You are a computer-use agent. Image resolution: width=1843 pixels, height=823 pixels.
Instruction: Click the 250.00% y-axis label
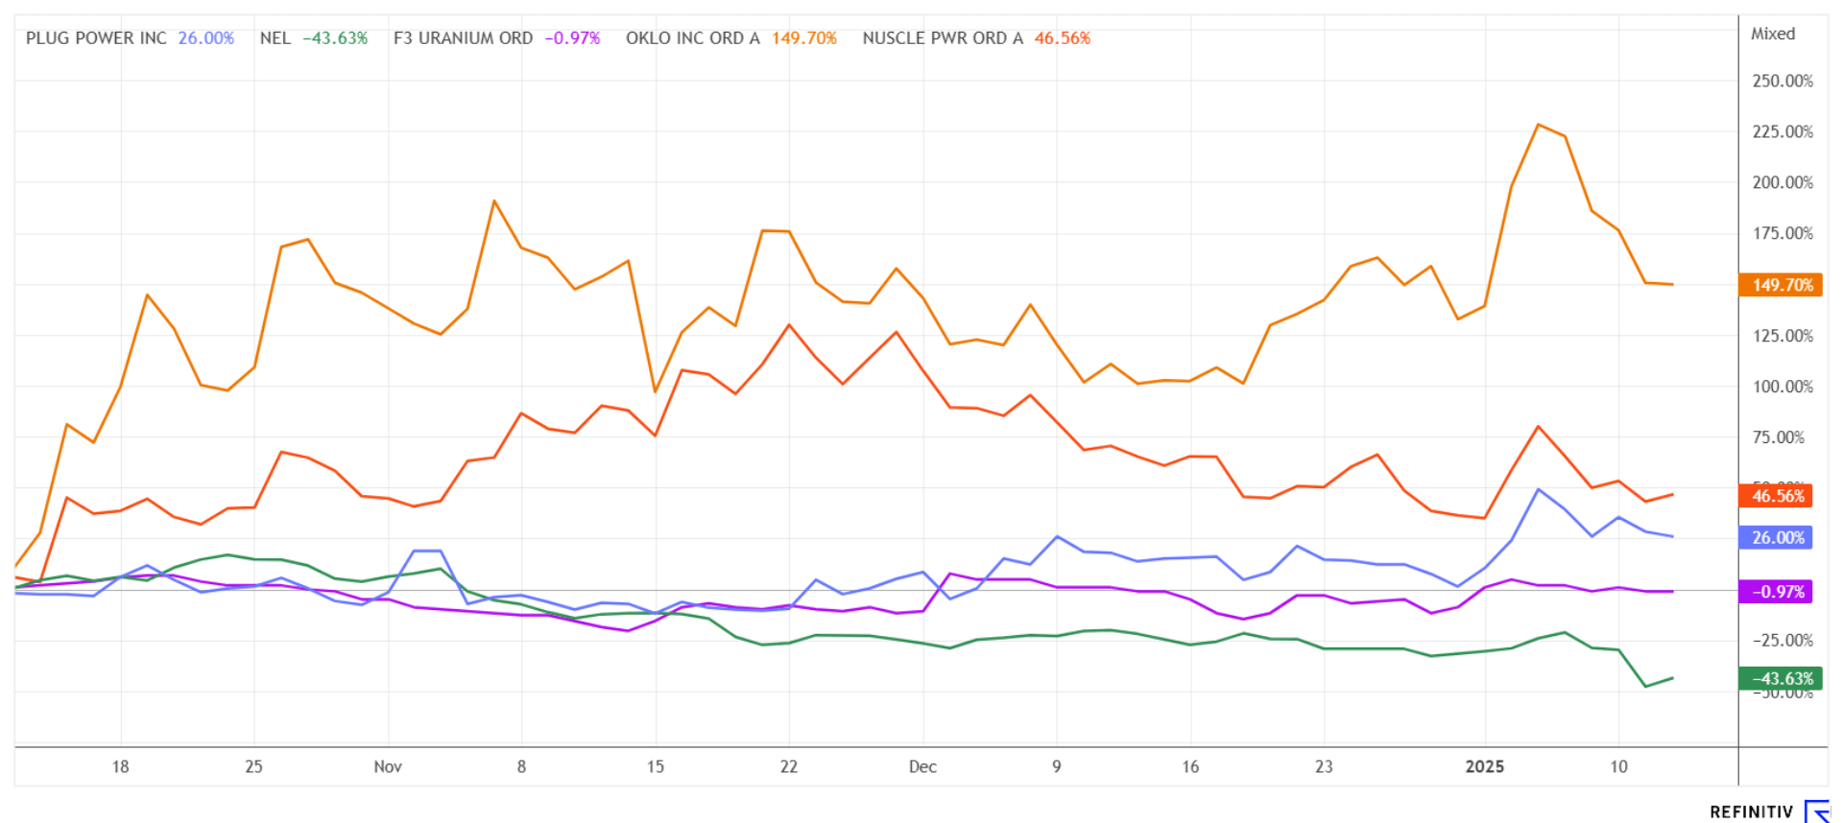(1783, 81)
